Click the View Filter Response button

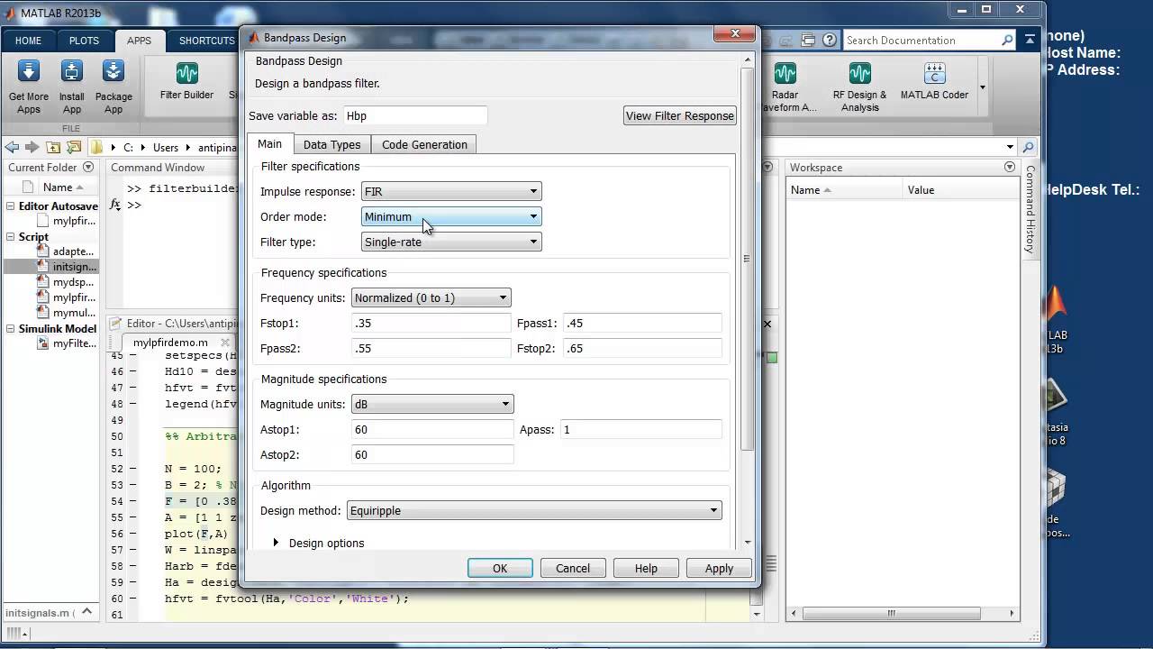(x=680, y=115)
